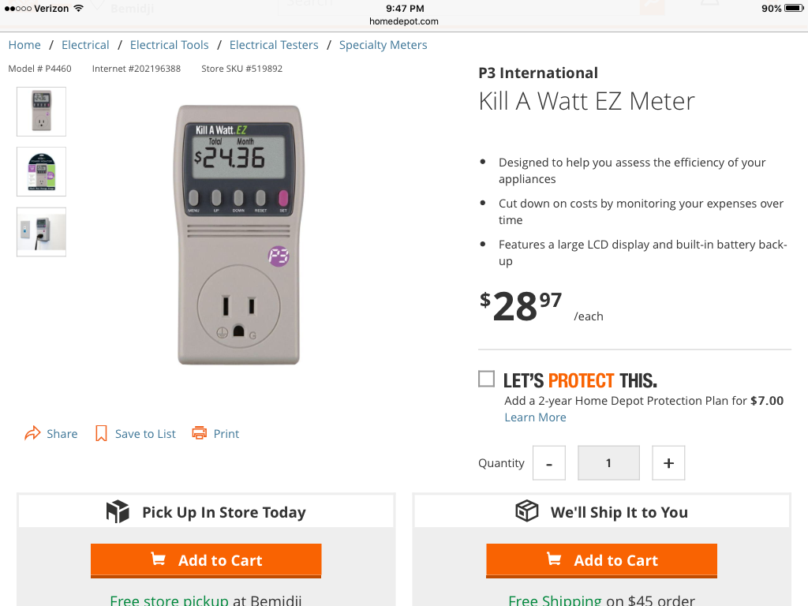Go to Home breadcrumb

24,45
